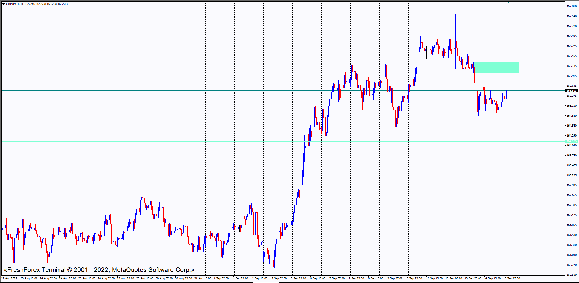The height and width of the screenshot is (283, 579).
Task: Click the black 165.513 current price label
Action: [x=571, y=90]
